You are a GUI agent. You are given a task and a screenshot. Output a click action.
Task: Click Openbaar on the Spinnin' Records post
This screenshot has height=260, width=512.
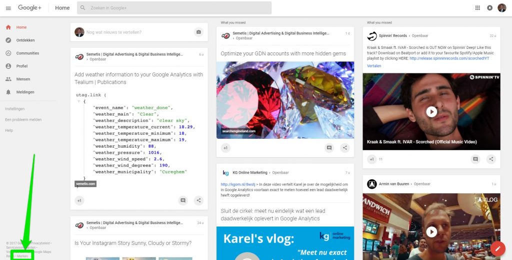pyautogui.click(x=420, y=35)
